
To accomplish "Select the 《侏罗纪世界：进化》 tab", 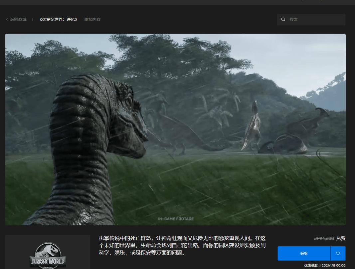I will (58, 20).
